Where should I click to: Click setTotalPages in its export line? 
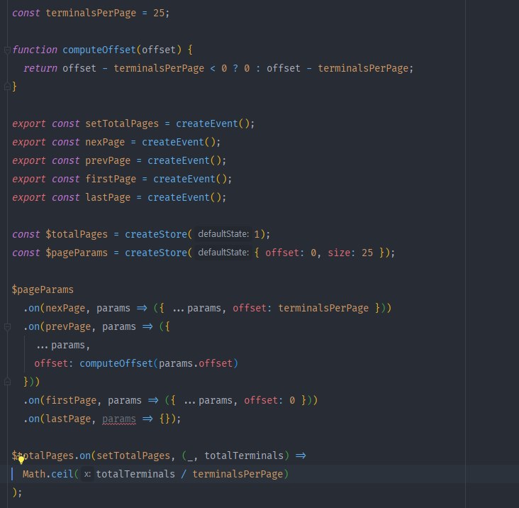[122, 123]
